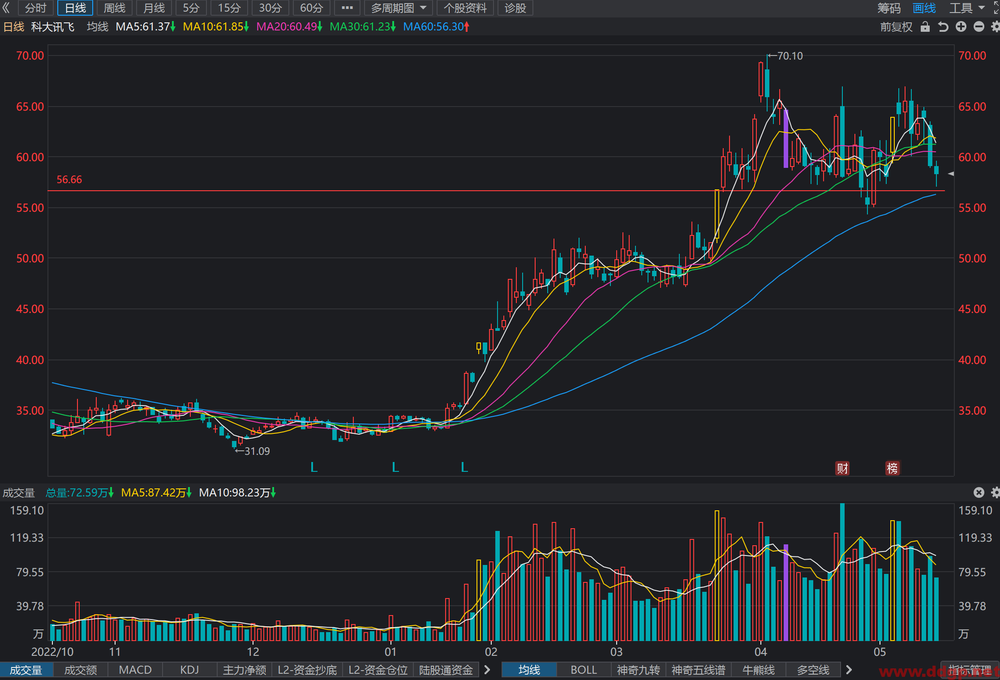
Task: Close the 成交量 volume panel
Action: 979,492
